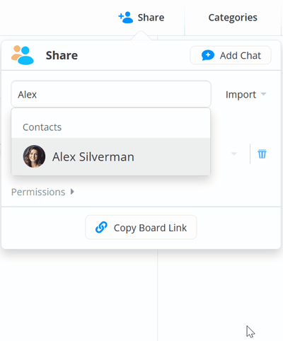This screenshot has height=341, width=283.
Task: Click the Copy Board Link button
Action: 141,227
